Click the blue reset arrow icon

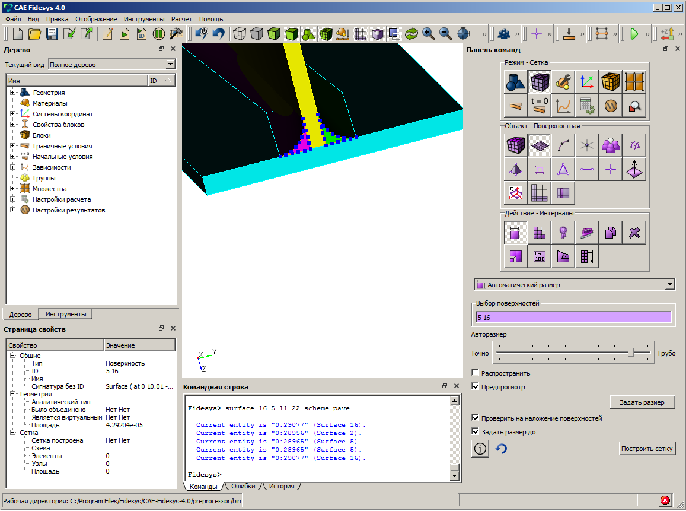(x=502, y=449)
